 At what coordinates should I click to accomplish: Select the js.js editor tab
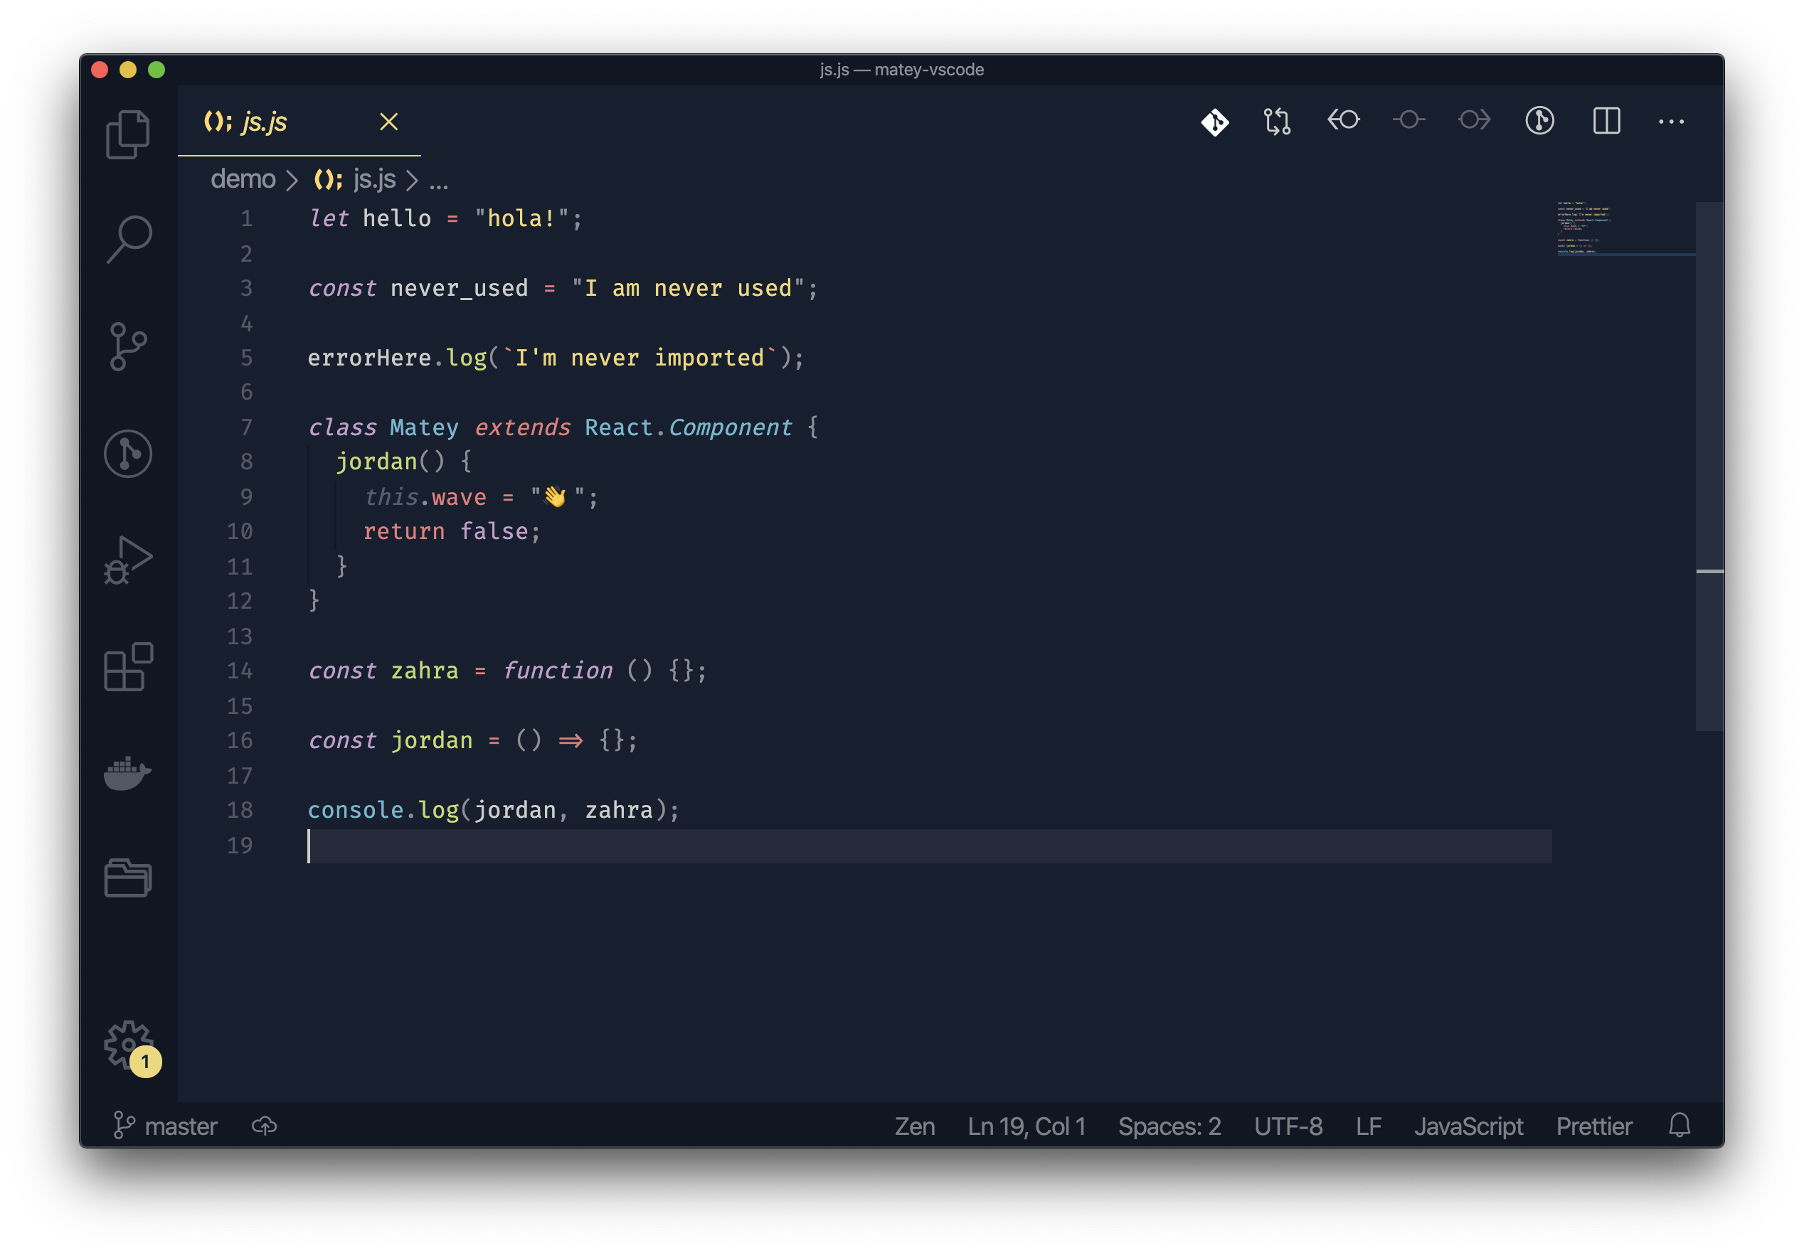point(264,122)
